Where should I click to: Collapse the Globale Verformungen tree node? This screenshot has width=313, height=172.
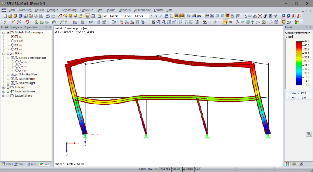tap(4, 33)
